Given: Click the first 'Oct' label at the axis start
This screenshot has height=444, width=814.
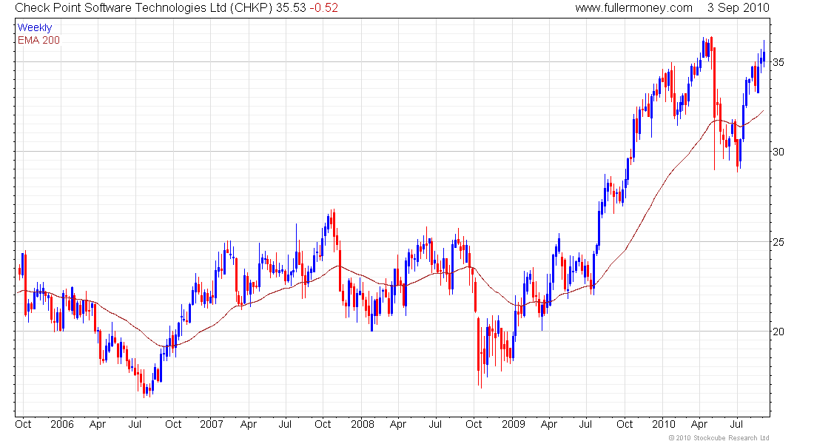Looking at the screenshot, I should (x=23, y=424).
